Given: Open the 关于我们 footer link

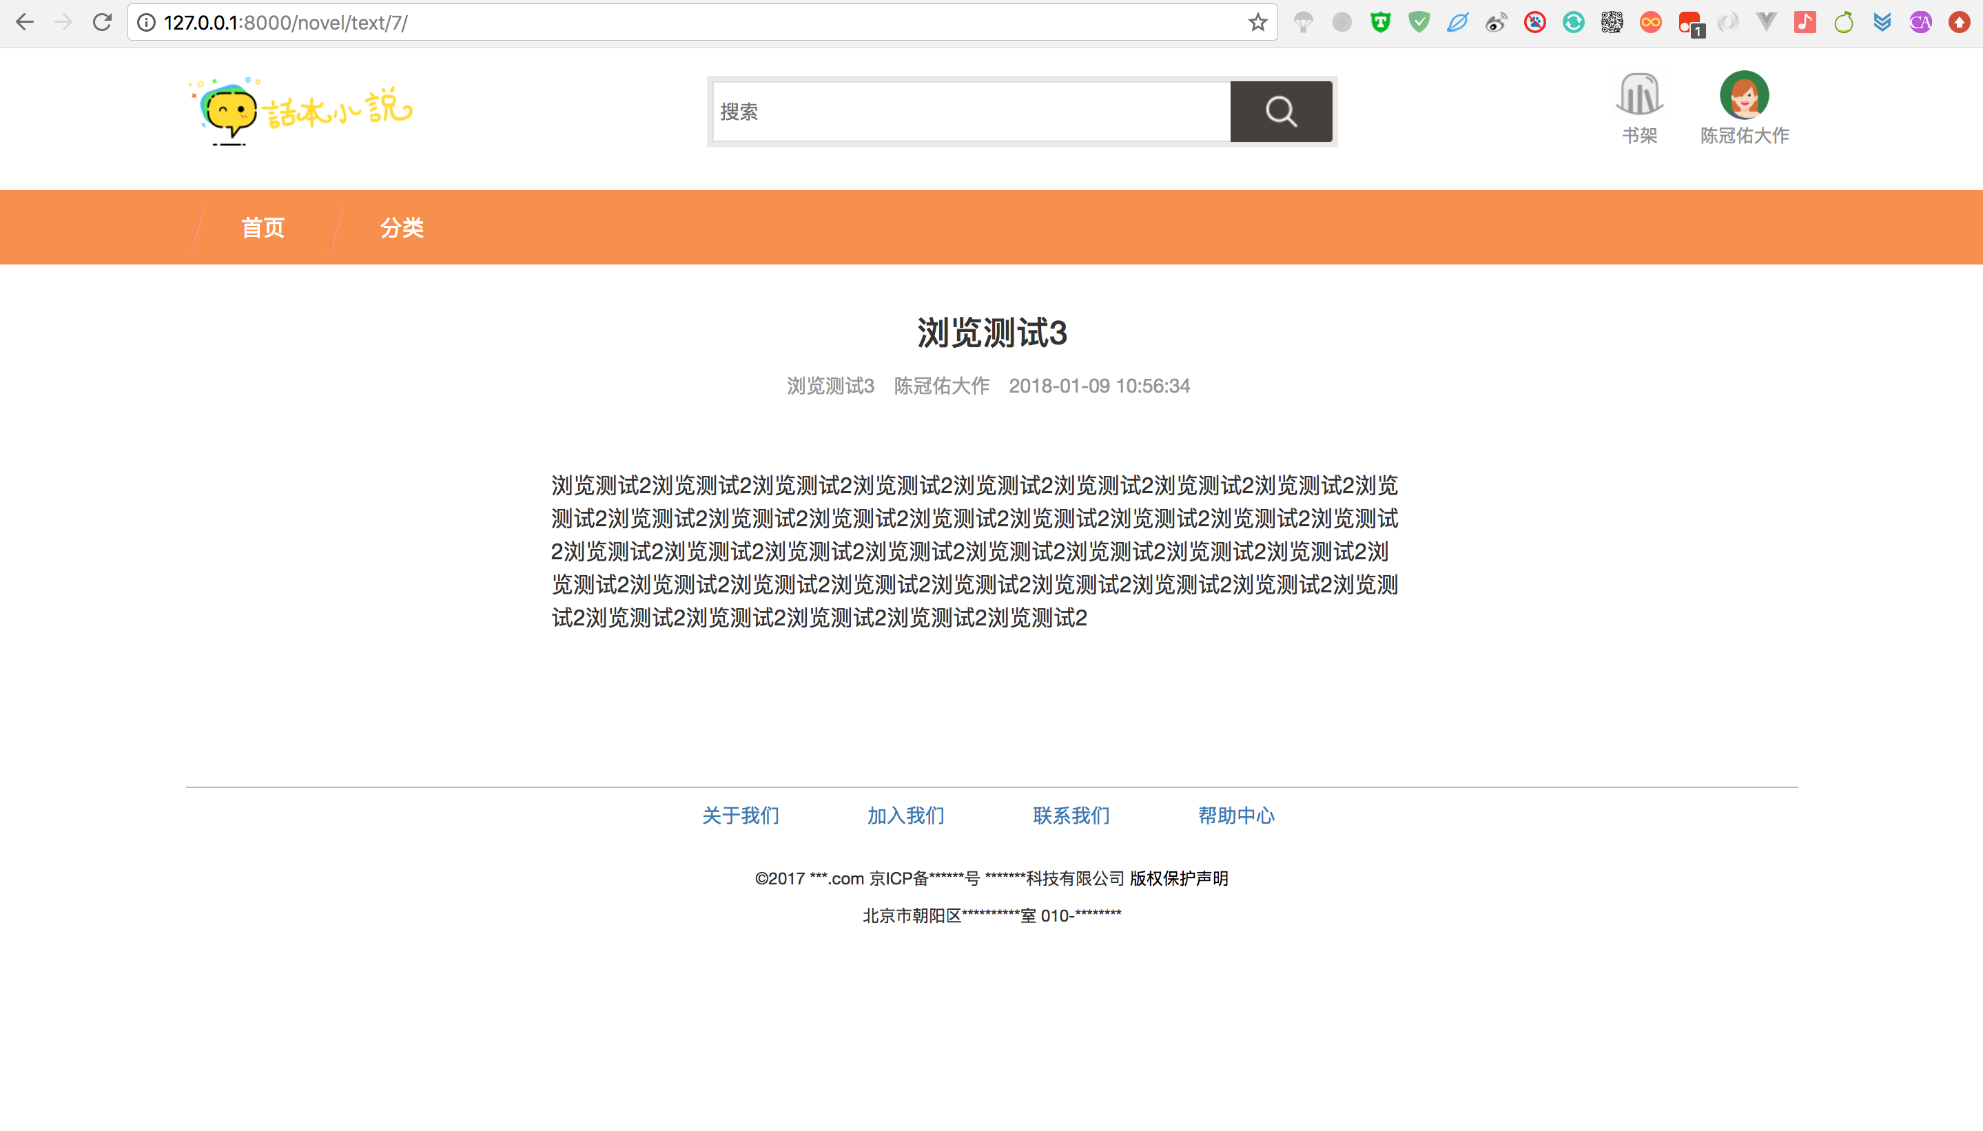Looking at the screenshot, I should tap(740, 815).
